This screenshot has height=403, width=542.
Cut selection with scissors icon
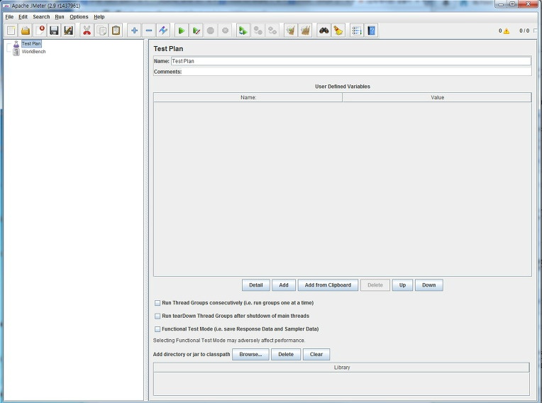(x=87, y=31)
